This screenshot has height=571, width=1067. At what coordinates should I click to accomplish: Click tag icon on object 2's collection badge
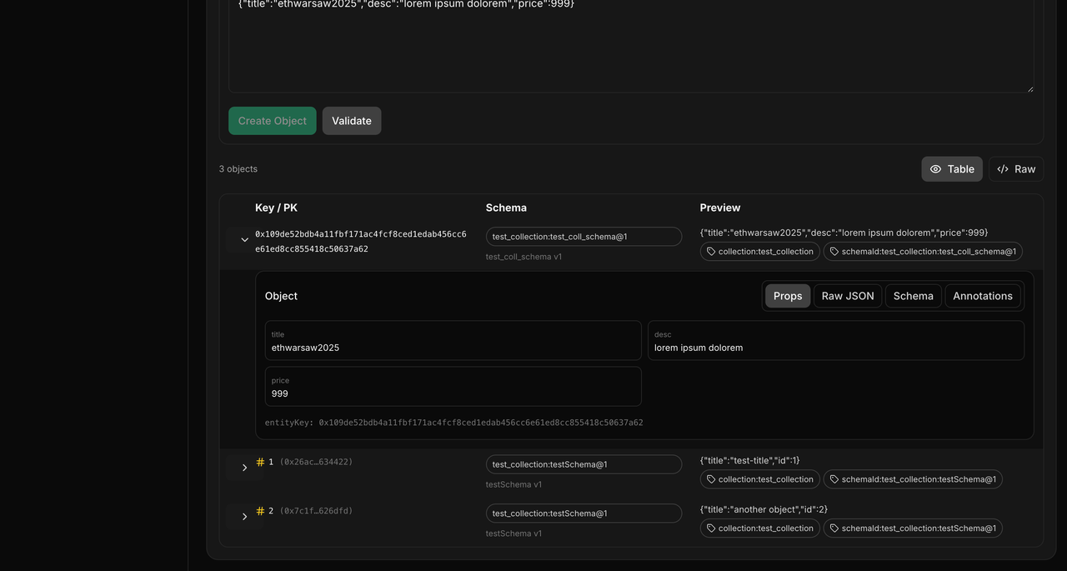pyautogui.click(x=711, y=528)
